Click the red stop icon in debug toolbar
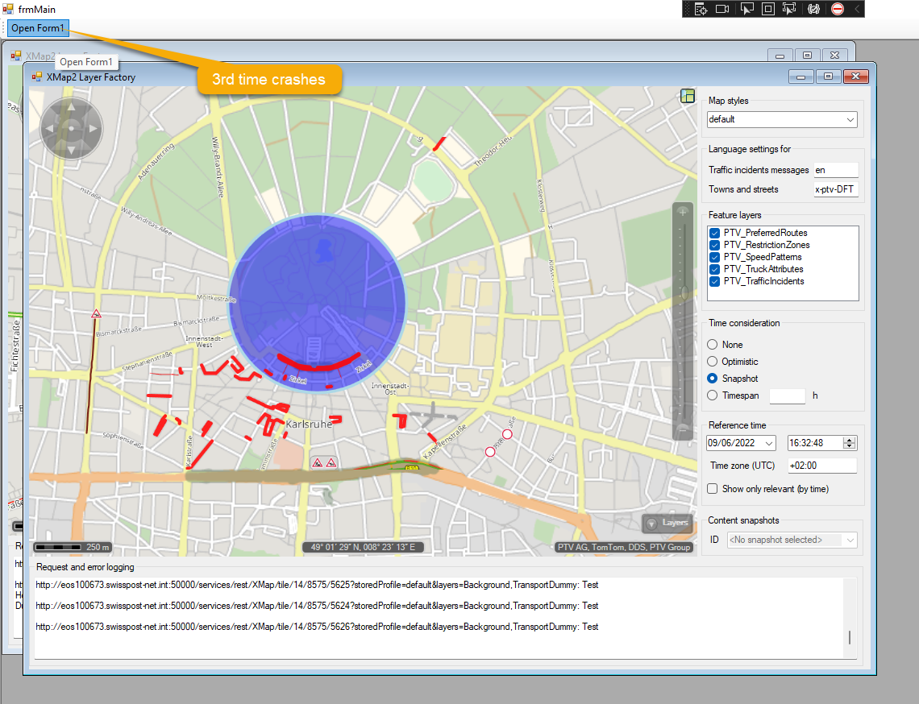 [x=838, y=9]
